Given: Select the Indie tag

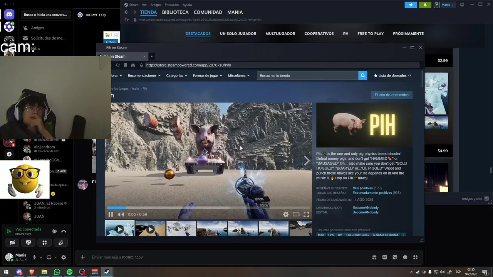Looking at the screenshot, I should [x=321, y=235].
